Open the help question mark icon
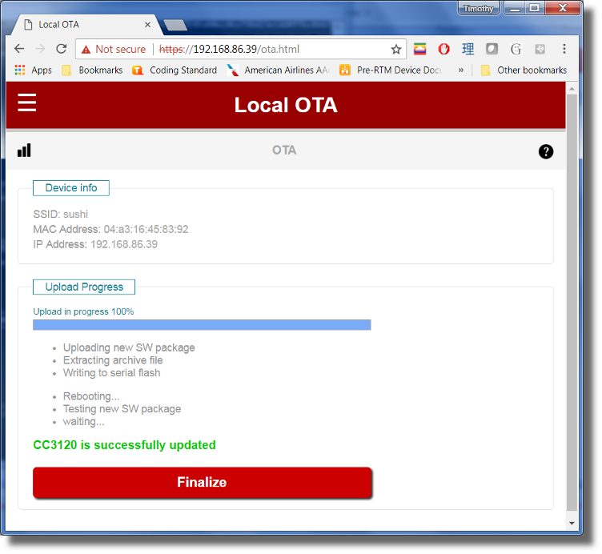 pos(546,151)
